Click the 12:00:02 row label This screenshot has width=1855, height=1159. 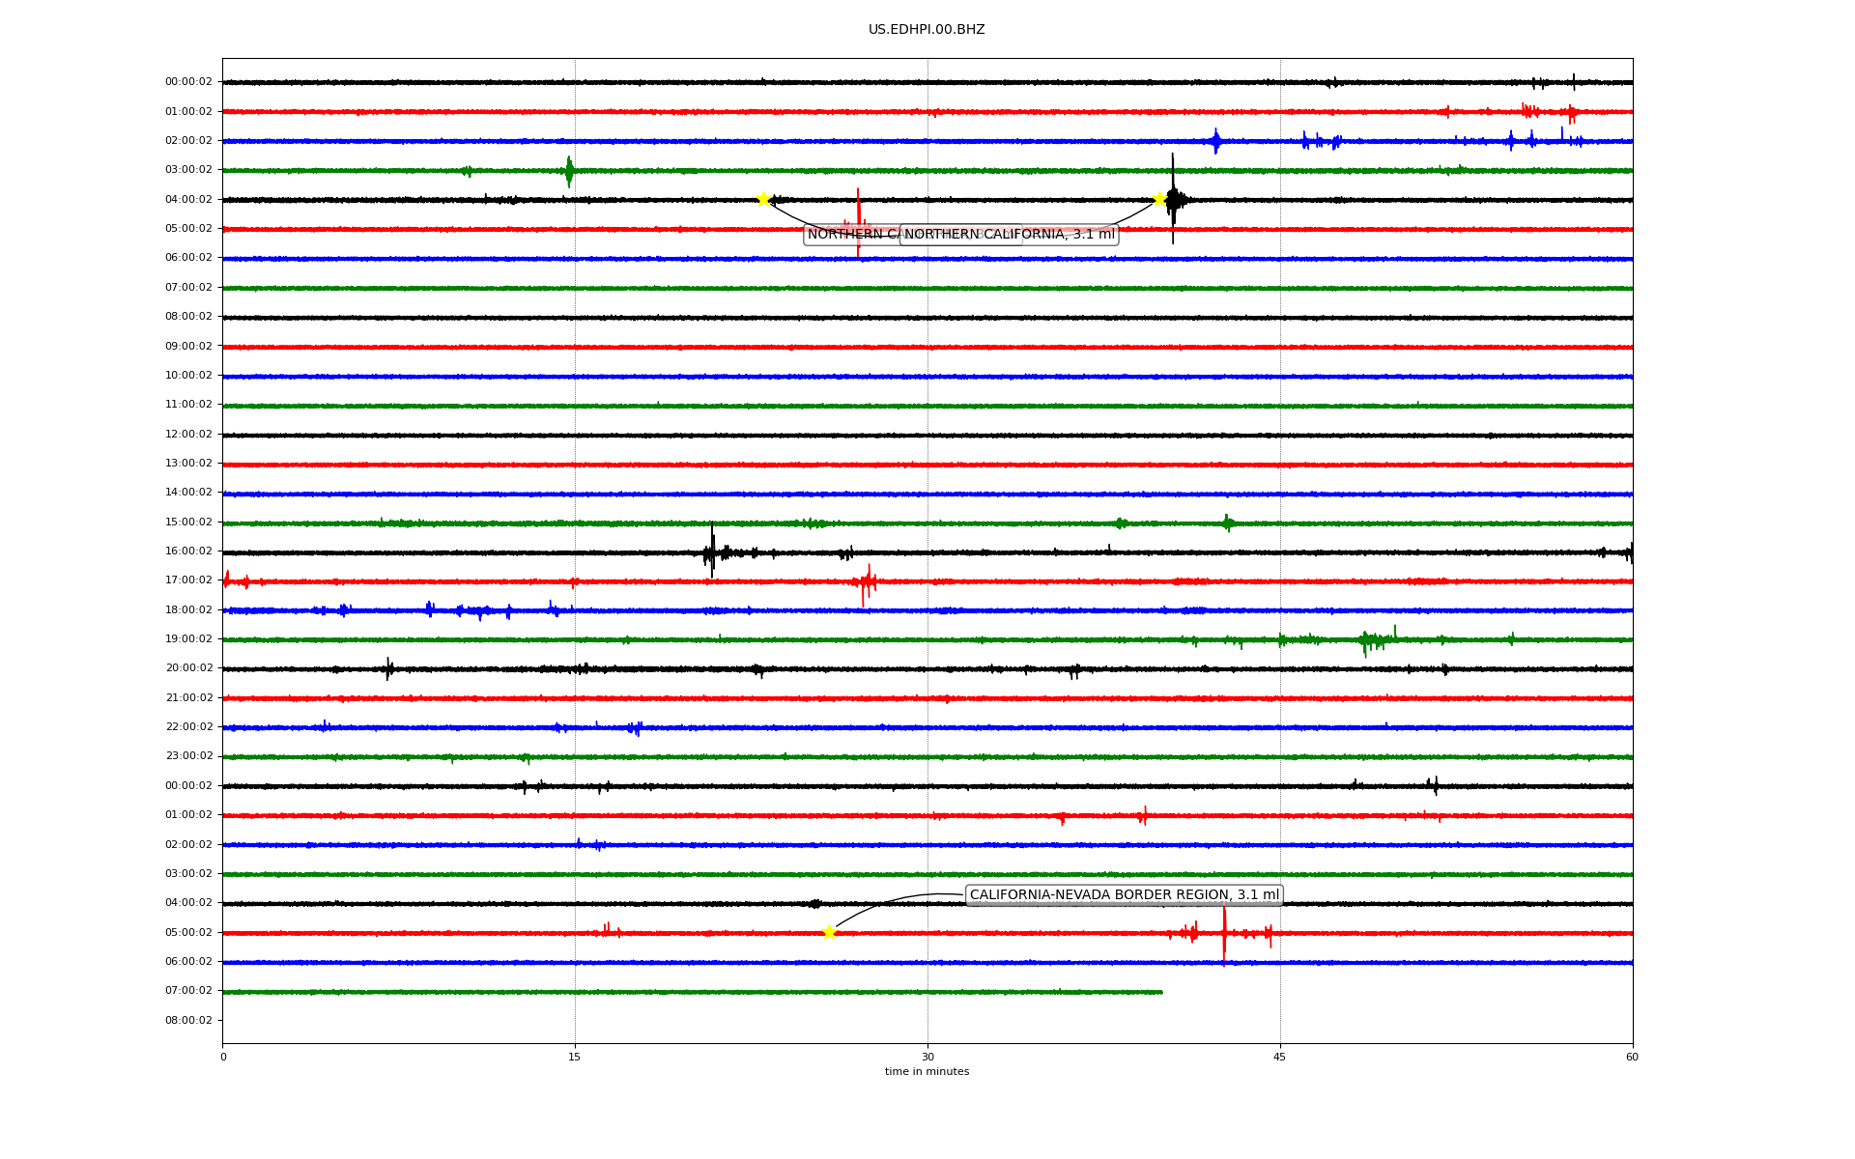point(188,435)
